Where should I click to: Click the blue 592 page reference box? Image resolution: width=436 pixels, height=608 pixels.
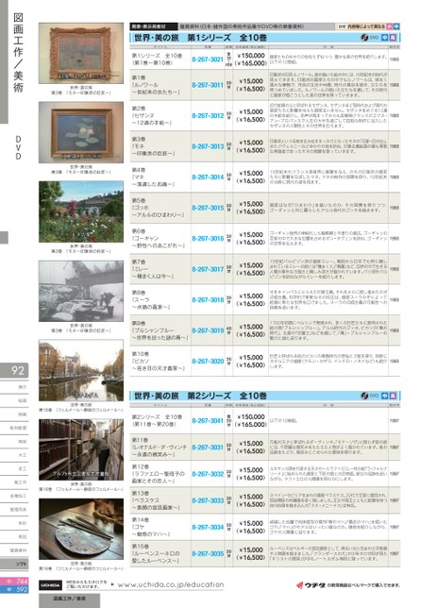pos(14,589)
